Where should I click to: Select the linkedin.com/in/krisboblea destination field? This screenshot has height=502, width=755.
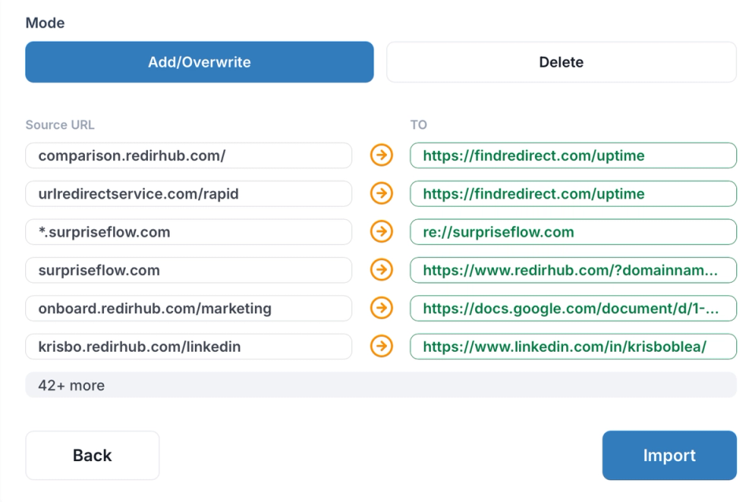tap(573, 346)
